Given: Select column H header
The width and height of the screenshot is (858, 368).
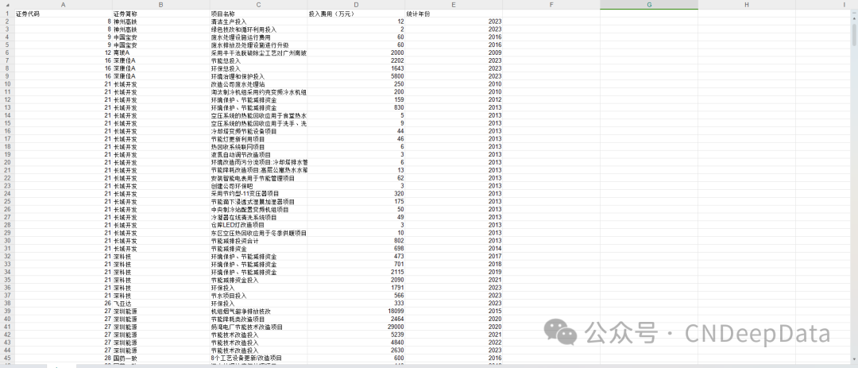Looking at the screenshot, I should 746,5.
